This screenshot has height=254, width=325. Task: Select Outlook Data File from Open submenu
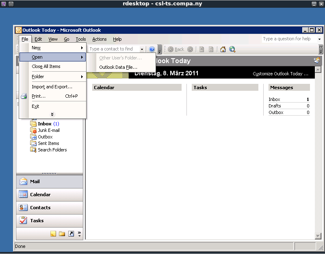coord(118,67)
